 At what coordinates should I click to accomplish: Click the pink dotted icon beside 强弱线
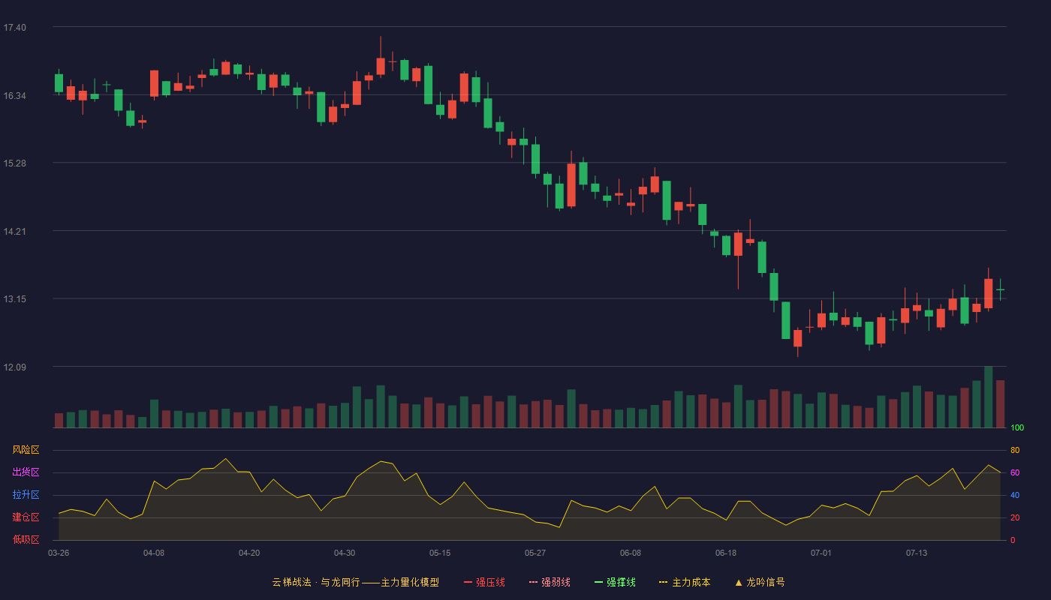pyautogui.click(x=533, y=582)
